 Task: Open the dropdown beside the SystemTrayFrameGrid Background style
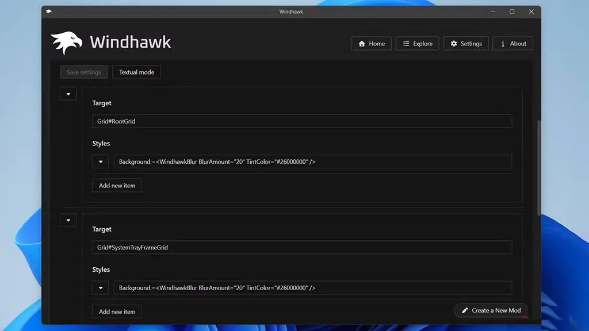(x=101, y=287)
